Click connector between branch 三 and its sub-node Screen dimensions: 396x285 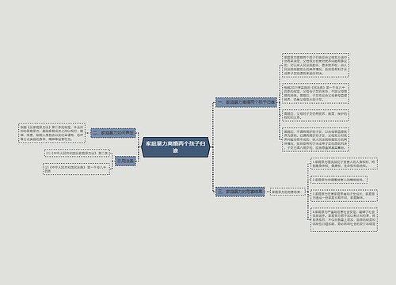pyautogui.click(x=267, y=192)
